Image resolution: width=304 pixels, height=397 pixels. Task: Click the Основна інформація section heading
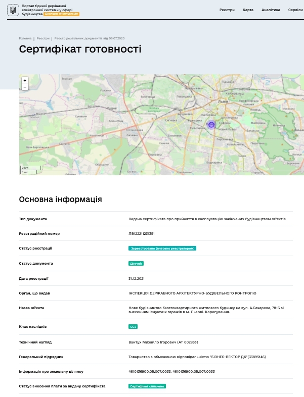[60, 200]
